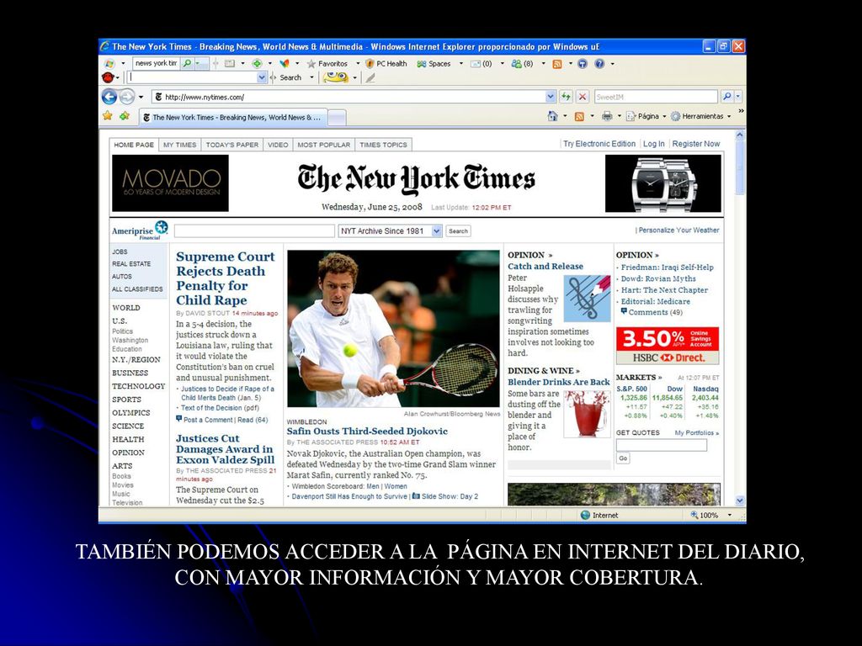This screenshot has width=862, height=646.
Task: Click the toolbar search magnifier beside news york box
Action: 188,63
